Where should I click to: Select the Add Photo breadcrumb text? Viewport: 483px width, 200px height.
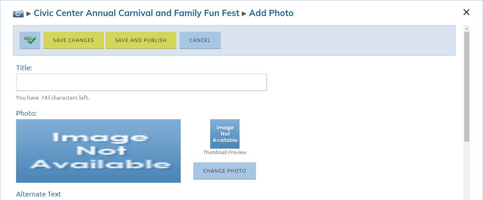click(x=271, y=13)
